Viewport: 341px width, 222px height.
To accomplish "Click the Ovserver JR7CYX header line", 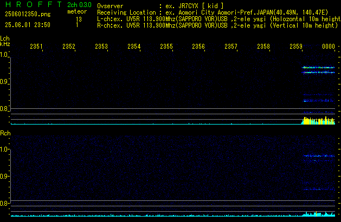I will (x=160, y=6).
